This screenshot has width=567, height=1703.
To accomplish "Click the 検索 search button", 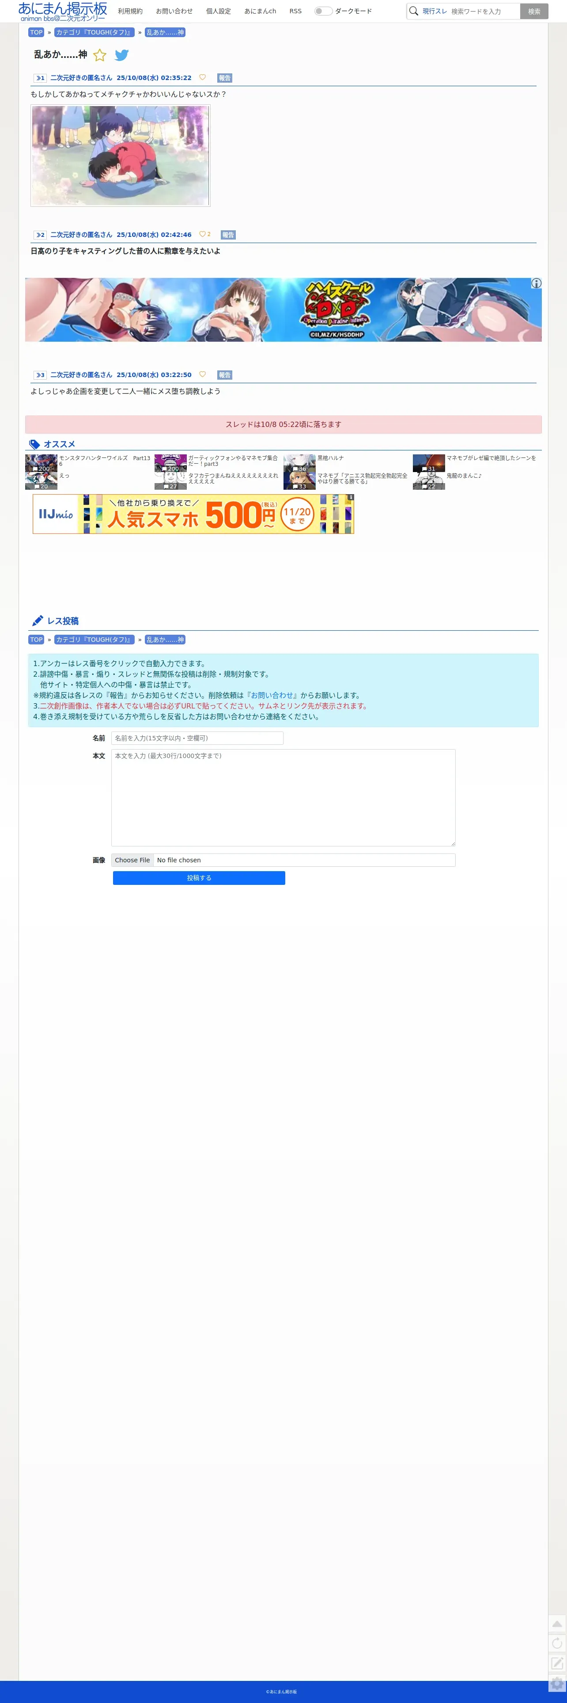I will click(x=534, y=11).
